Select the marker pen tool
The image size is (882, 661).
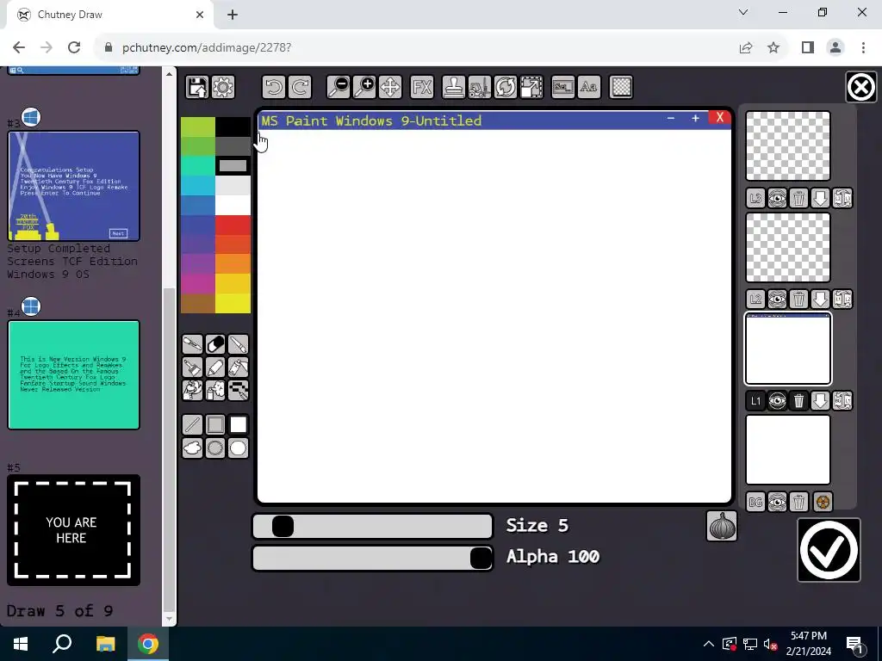pos(215,367)
